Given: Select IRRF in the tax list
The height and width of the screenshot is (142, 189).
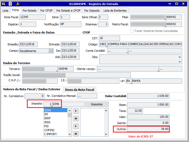Looking at the screenshot, I should coord(56,118).
